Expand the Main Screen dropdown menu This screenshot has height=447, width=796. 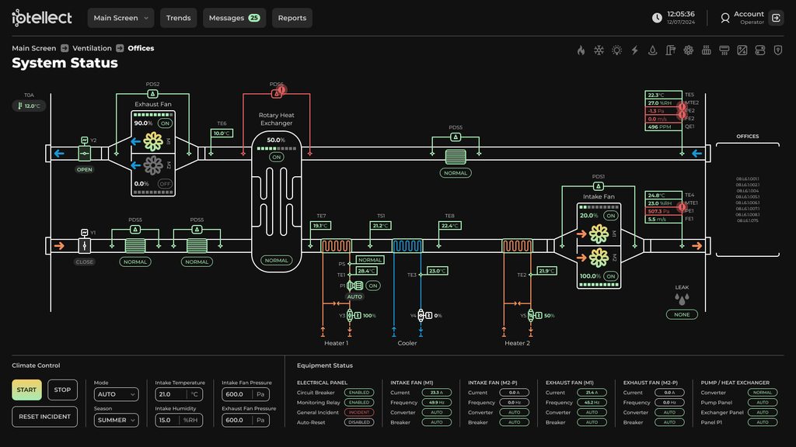[x=120, y=18]
